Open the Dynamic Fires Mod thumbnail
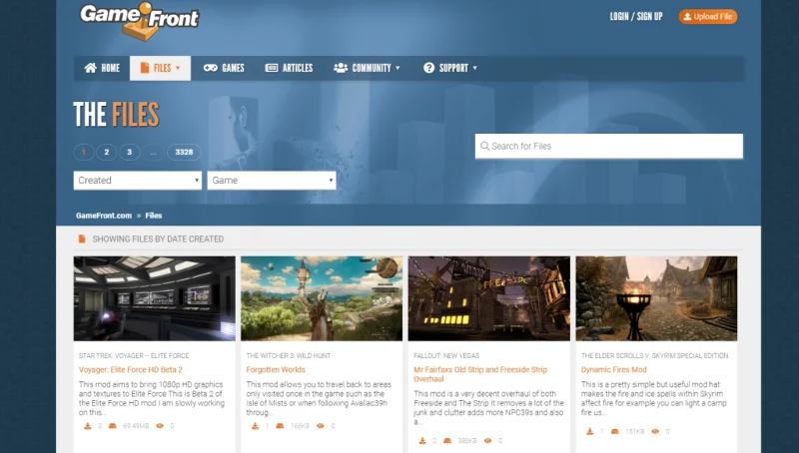 (x=656, y=298)
